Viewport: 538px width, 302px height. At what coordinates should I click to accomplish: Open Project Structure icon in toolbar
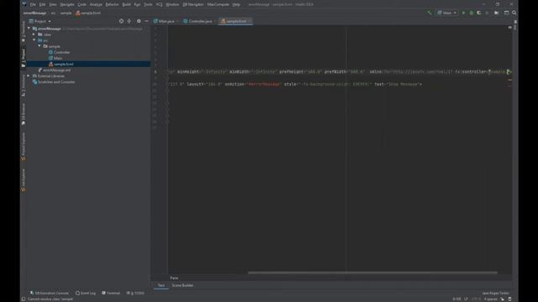click(506, 13)
